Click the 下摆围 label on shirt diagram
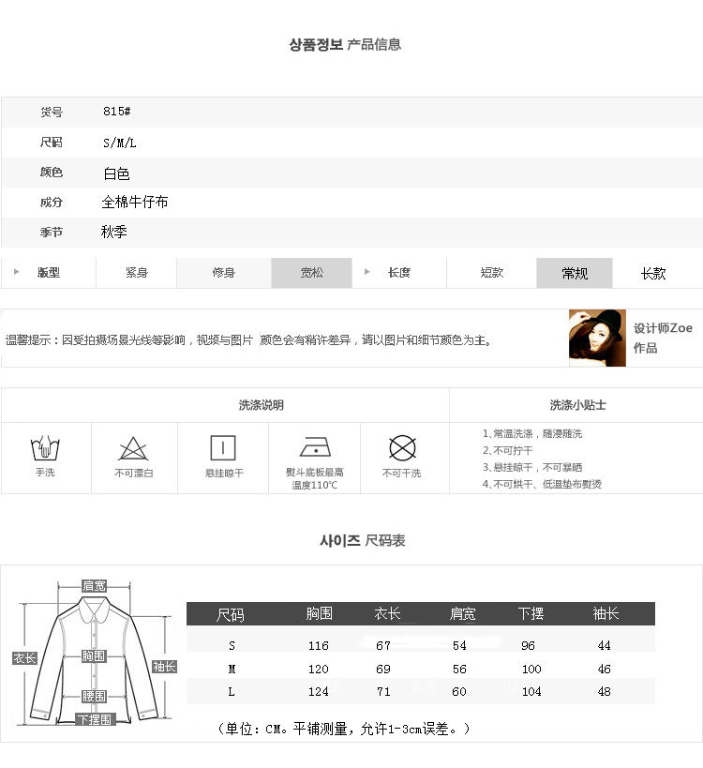The image size is (703, 768). [x=96, y=719]
